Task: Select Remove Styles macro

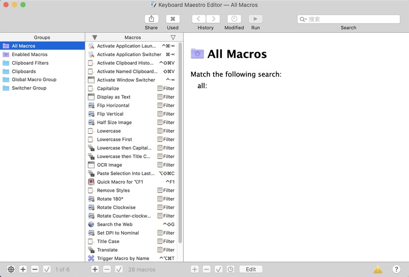Action: (132, 190)
